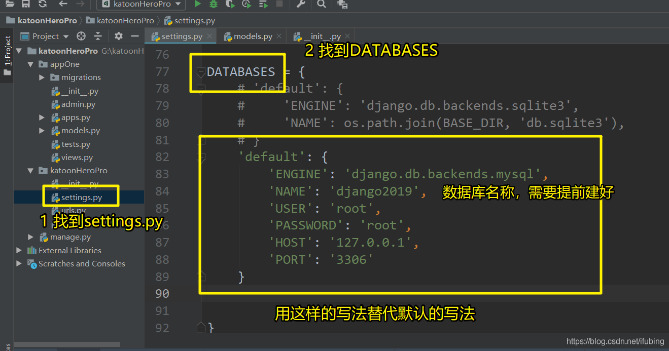Screen dimensions: 669x351
Task: Click the grey Stop square icon
Action: (x=279, y=4)
